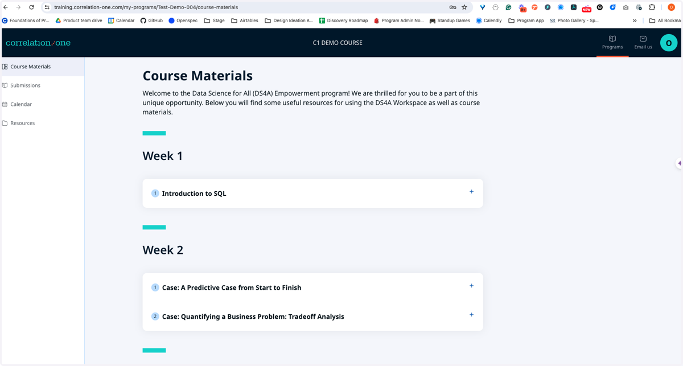683x366 pixels.
Task: Click Case: Quantifying a Business Problem title
Action: click(x=253, y=316)
